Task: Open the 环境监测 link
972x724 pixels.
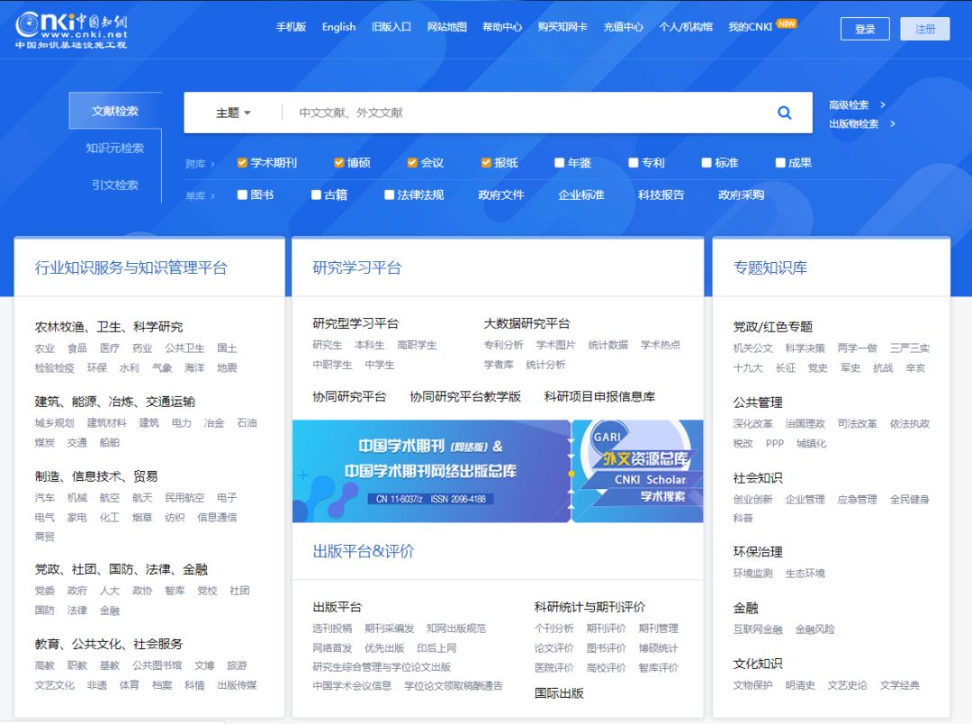Action: pyautogui.click(x=753, y=574)
